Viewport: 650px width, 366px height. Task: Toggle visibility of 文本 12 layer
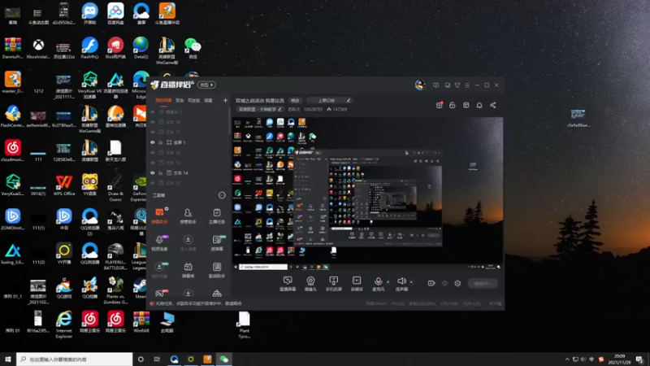point(153,183)
